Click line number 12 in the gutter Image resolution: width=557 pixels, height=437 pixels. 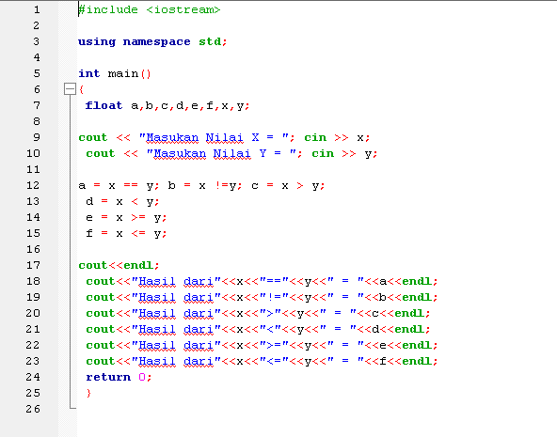pos(33,185)
